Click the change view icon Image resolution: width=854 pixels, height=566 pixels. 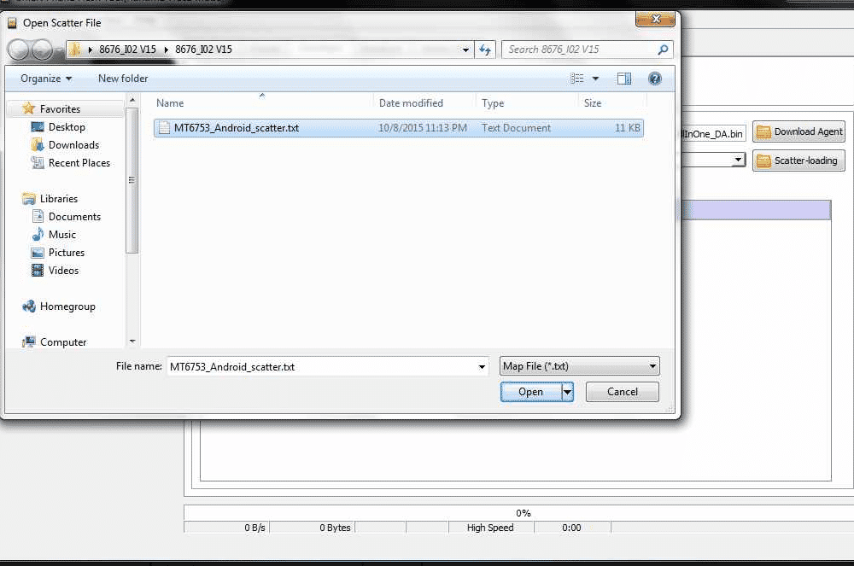tap(577, 79)
